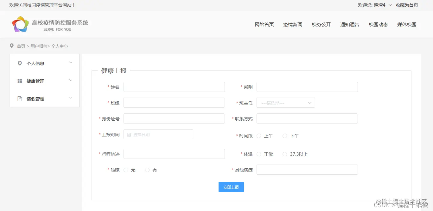
Task: Open 疫情新闻 in the navigation bar
Action: (293, 24)
